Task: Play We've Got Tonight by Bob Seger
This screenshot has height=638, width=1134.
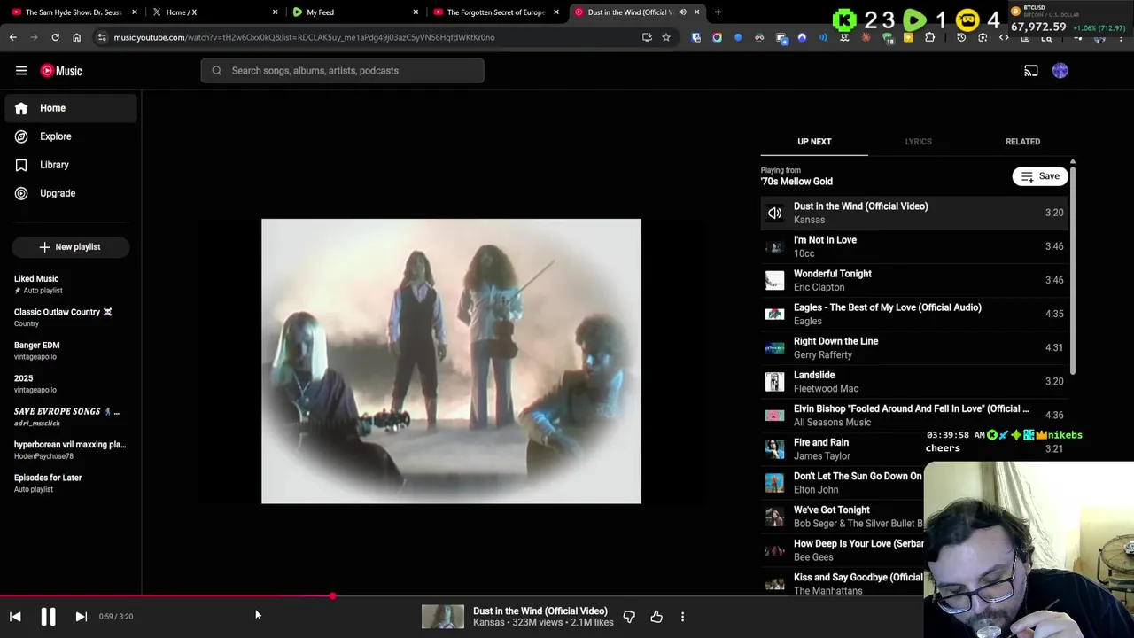Action: [x=842, y=516]
